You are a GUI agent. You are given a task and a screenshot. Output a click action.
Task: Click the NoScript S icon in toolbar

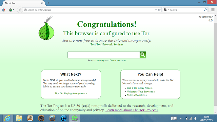4,10
